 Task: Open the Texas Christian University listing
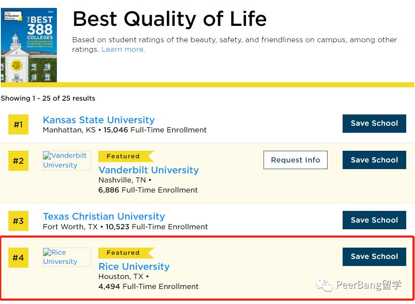(x=104, y=217)
